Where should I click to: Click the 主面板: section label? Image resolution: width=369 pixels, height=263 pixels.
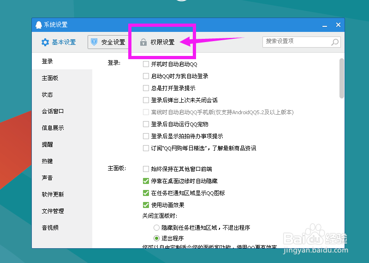point(117,168)
